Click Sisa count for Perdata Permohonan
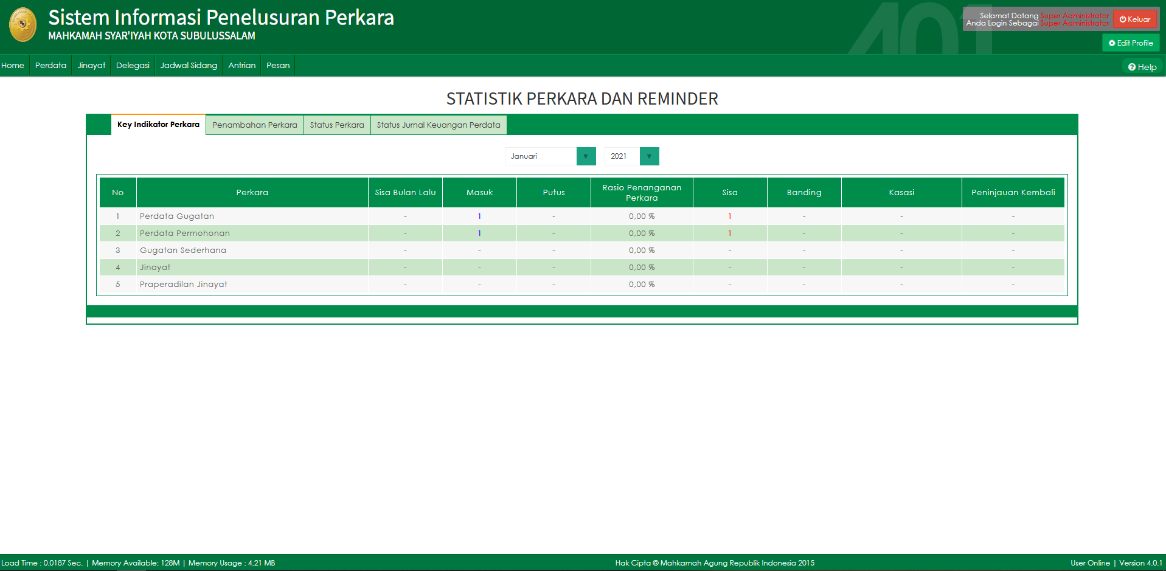Image resolution: width=1166 pixels, height=571 pixels. pos(730,234)
